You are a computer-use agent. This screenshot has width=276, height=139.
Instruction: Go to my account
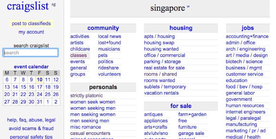click(x=31, y=32)
